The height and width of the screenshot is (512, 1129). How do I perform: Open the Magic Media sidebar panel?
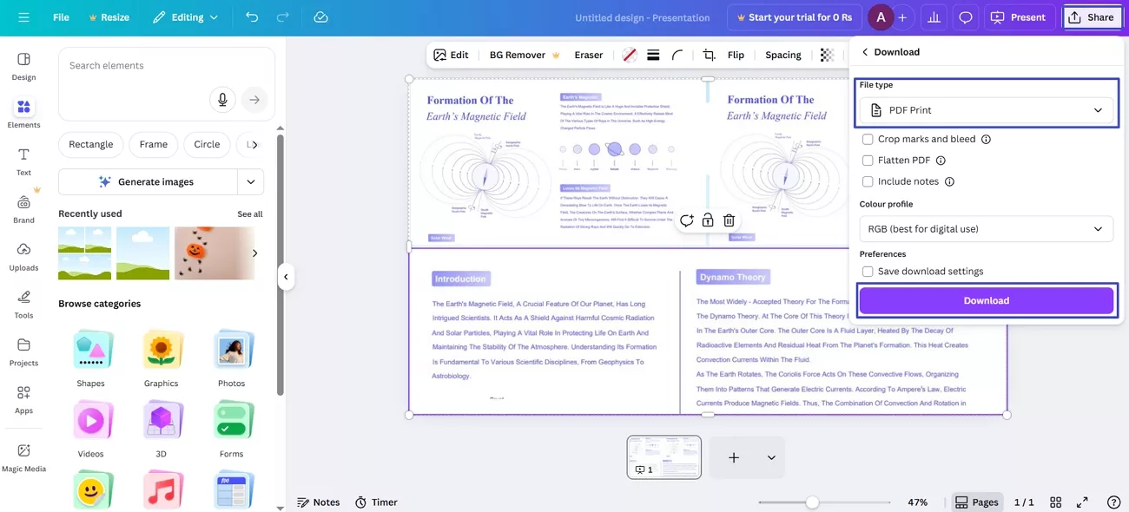pyautogui.click(x=23, y=457)
